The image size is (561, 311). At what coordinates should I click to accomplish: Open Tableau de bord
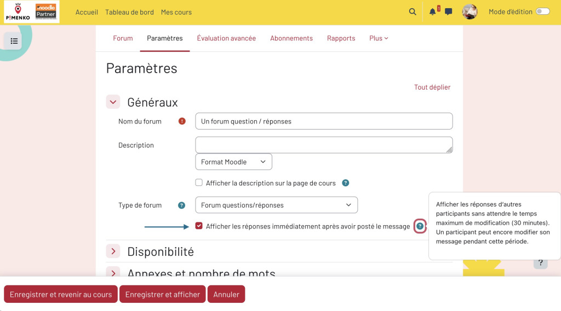point(129,12)
